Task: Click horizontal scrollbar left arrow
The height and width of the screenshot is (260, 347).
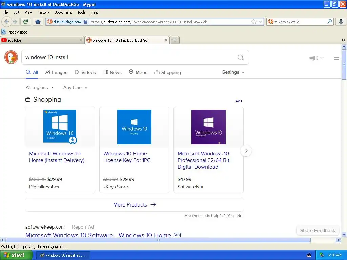Action: pos(2,240)
